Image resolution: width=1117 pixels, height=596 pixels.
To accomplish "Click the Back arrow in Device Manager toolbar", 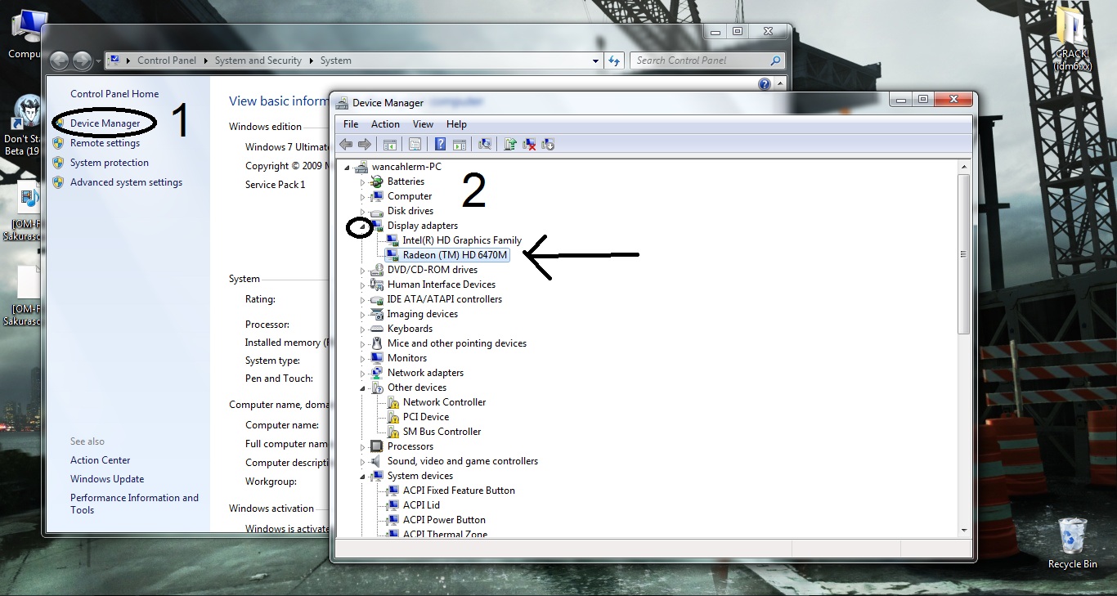I will (x=346, y=145).
